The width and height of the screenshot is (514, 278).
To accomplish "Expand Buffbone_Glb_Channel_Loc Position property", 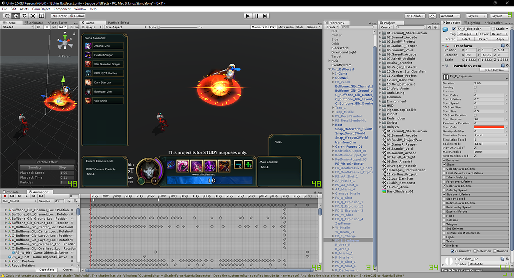I will click(6, 210).
